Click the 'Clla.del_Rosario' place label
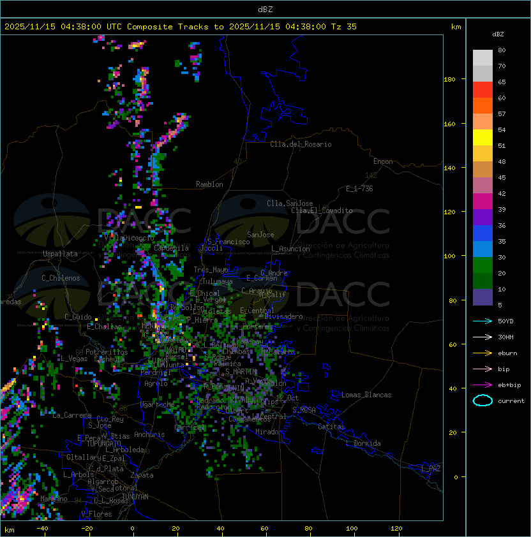 pyautogui.click(x=301, y=144)
